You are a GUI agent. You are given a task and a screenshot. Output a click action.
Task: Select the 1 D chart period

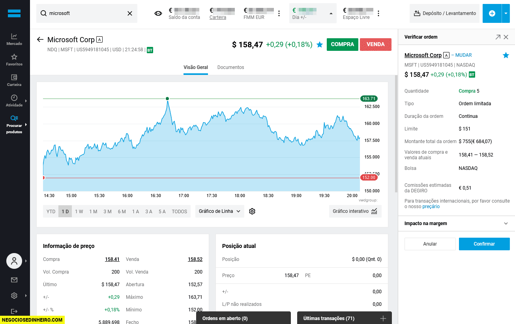pos(65,211)
